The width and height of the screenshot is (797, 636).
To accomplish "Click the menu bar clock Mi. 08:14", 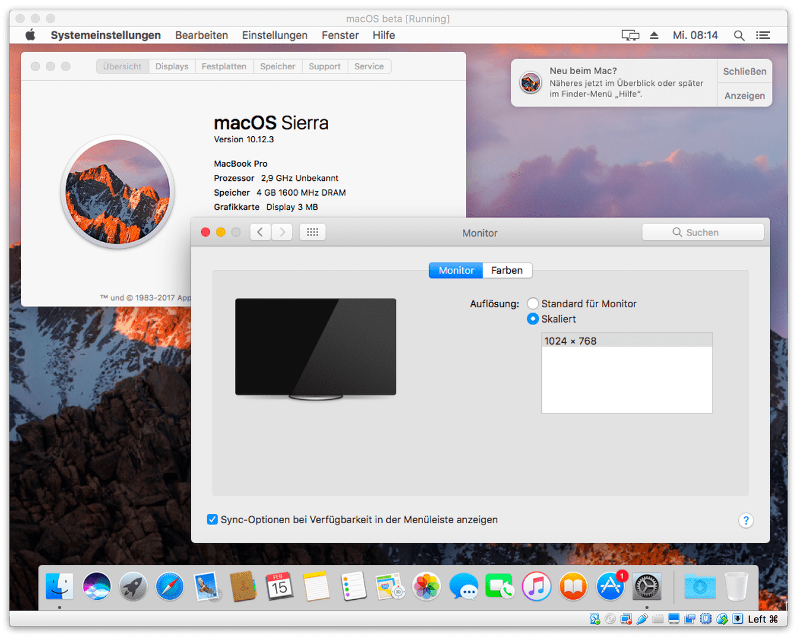I will [695, 36].
